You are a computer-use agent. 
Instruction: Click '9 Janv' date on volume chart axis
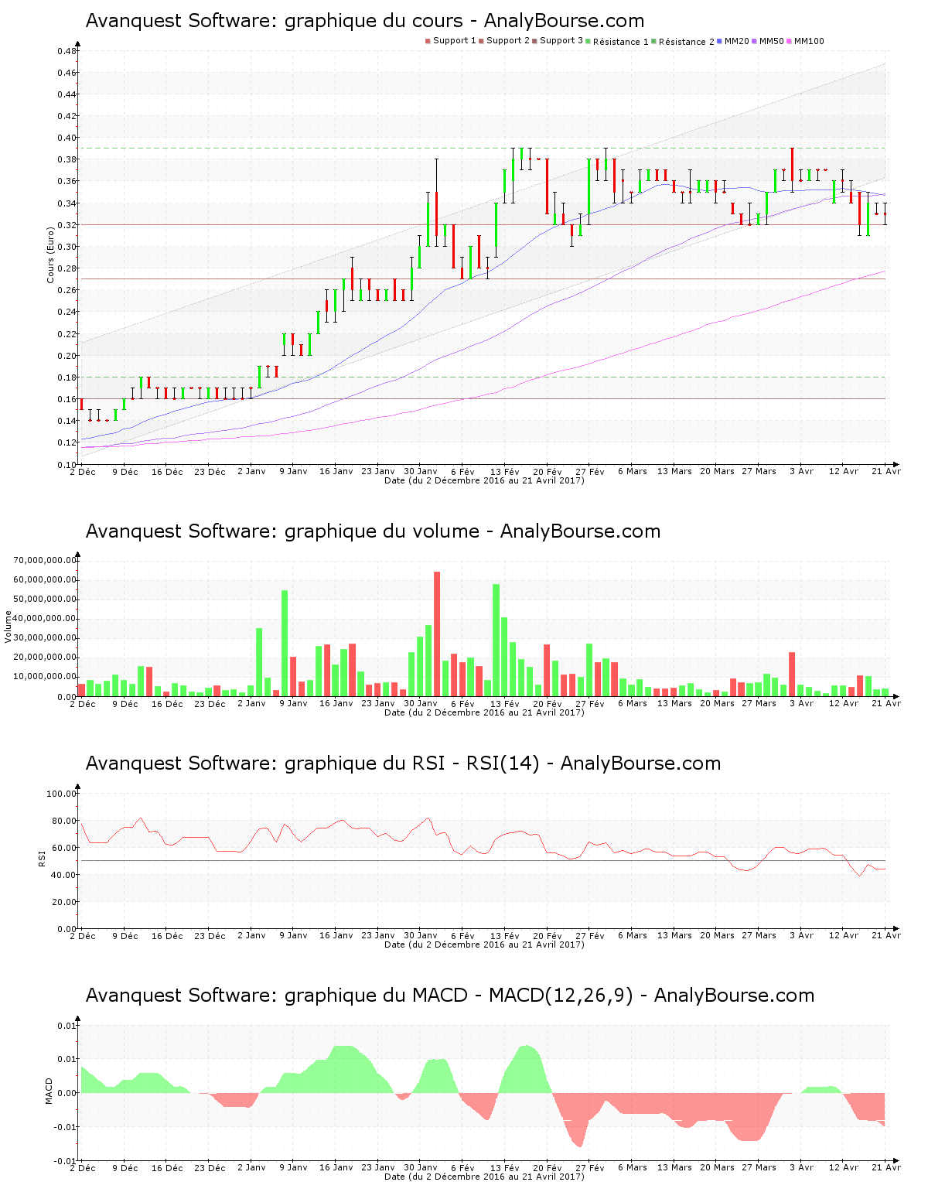[x=293, y=703]
